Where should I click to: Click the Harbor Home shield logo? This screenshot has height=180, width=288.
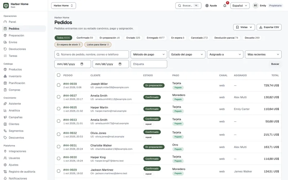[6, 5]
